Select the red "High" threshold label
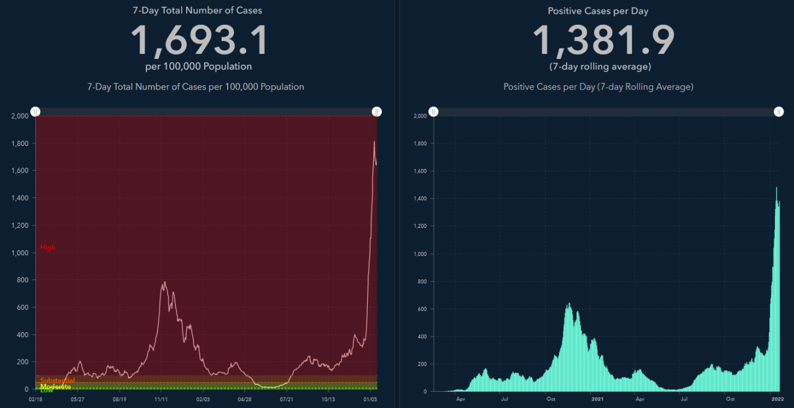The width and height of the screenshot is (794, 408). coord(48,247)
